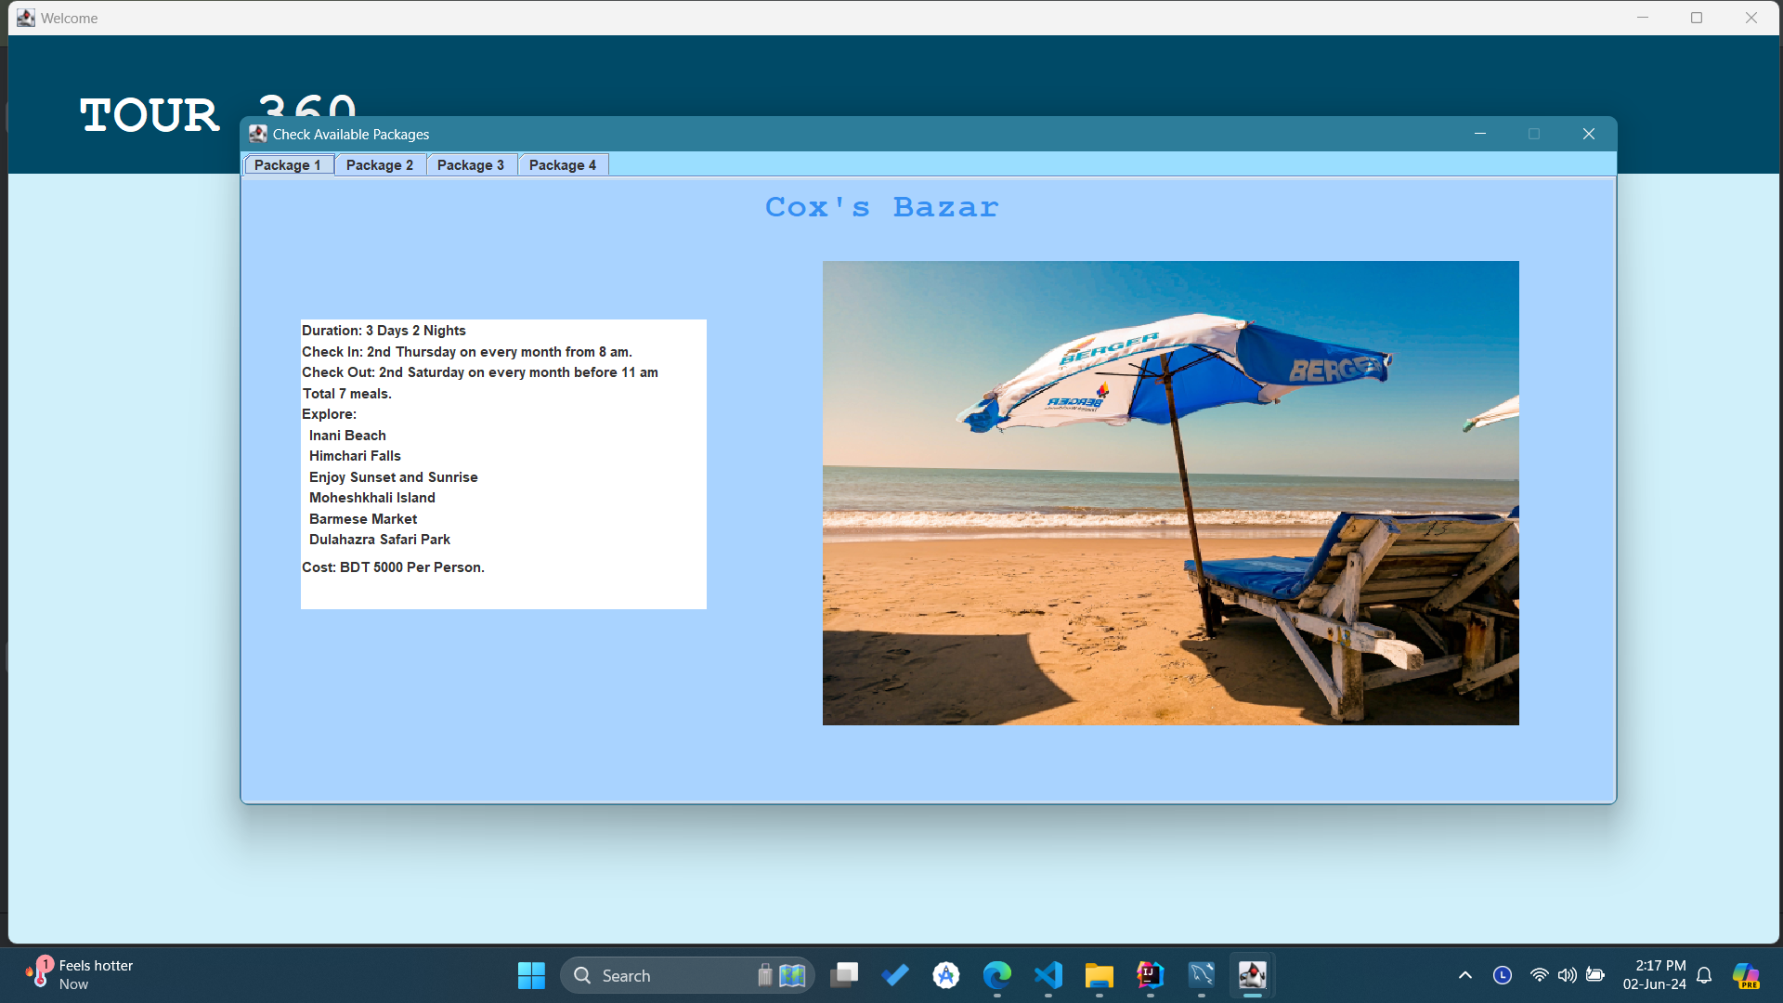This screenshot has width=1783, height=1003.
Task: Click the TickTick taskbar icon
Action: [895, 975]
